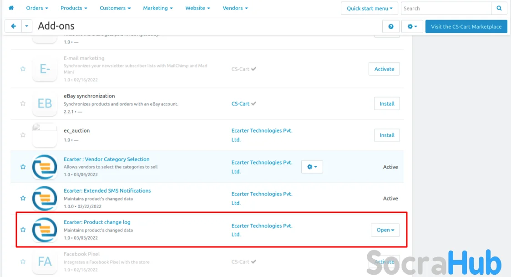The height and width of the screenshot is (277, 511).
Task: Open the Customers menu
Action: pyautogui.click(x=115, y=8)
